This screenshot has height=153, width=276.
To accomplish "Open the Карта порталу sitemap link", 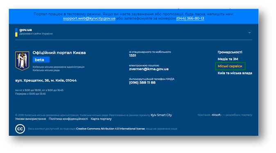I will pyautogui.click(x=101, y=119).
